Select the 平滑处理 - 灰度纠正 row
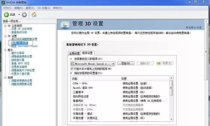This screenshot has width=210, height=126. [x=120, y=118]
